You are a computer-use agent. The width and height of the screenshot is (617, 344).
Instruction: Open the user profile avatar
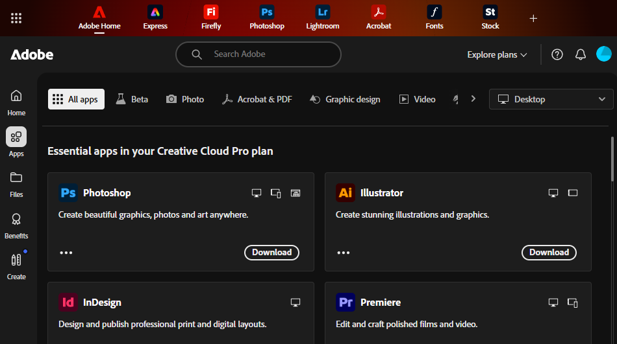(x=603, y=54)
